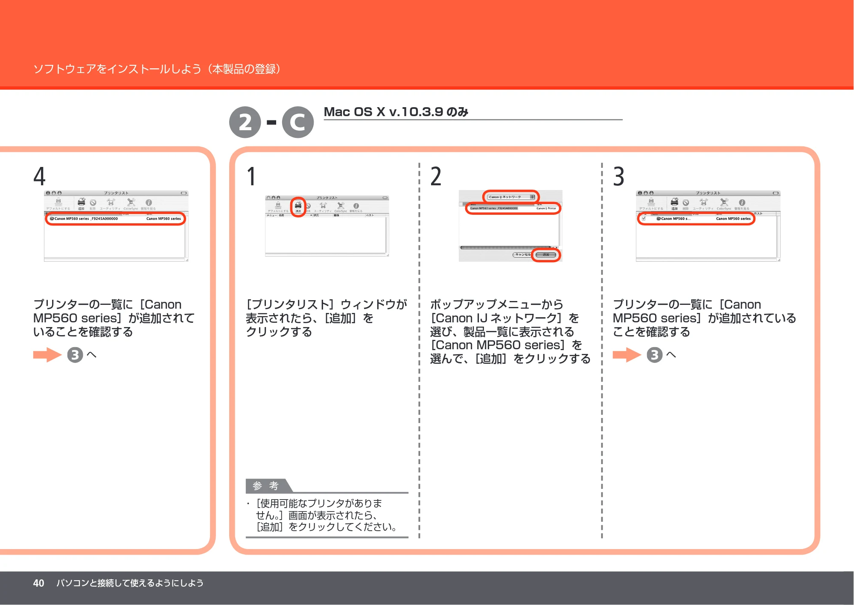The width and height of the screenshot is (854, 605).
Task: Click ColorSync icon in step 3 window
Action: (x=724, y=204)
